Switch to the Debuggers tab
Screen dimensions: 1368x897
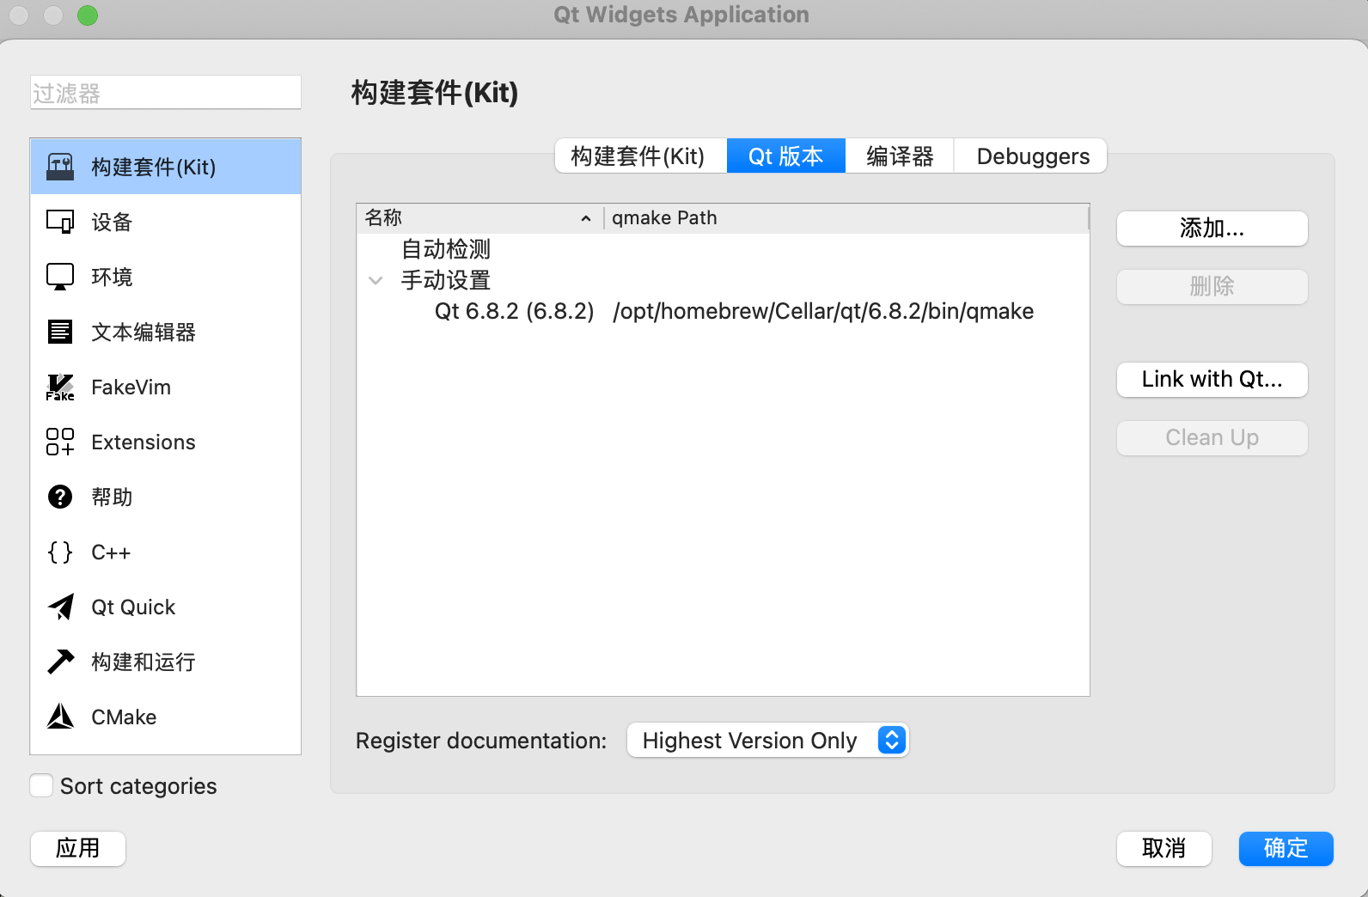pos(1032,156)
